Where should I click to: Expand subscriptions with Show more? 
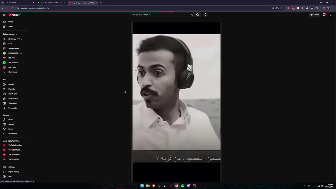pyautogui.click(x=14, y=72)
